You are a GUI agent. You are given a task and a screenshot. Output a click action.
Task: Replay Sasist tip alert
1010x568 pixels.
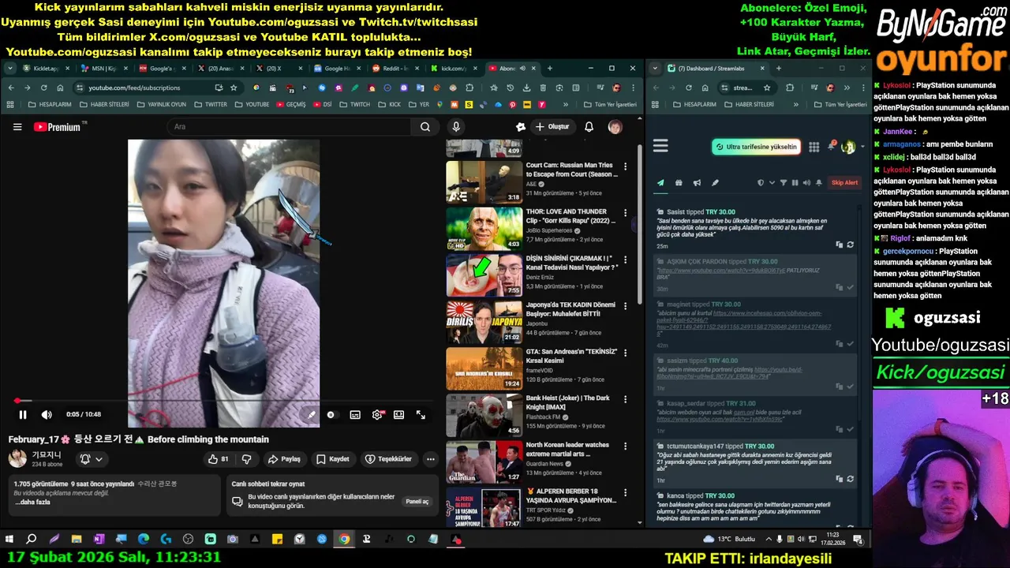pos(850,245)
